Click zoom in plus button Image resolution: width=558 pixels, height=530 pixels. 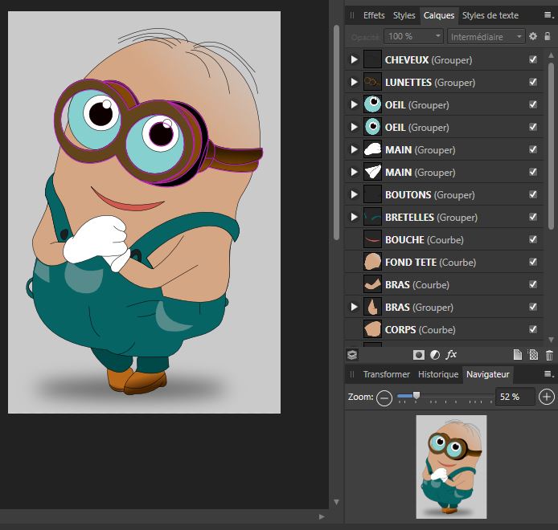(547, 397)
